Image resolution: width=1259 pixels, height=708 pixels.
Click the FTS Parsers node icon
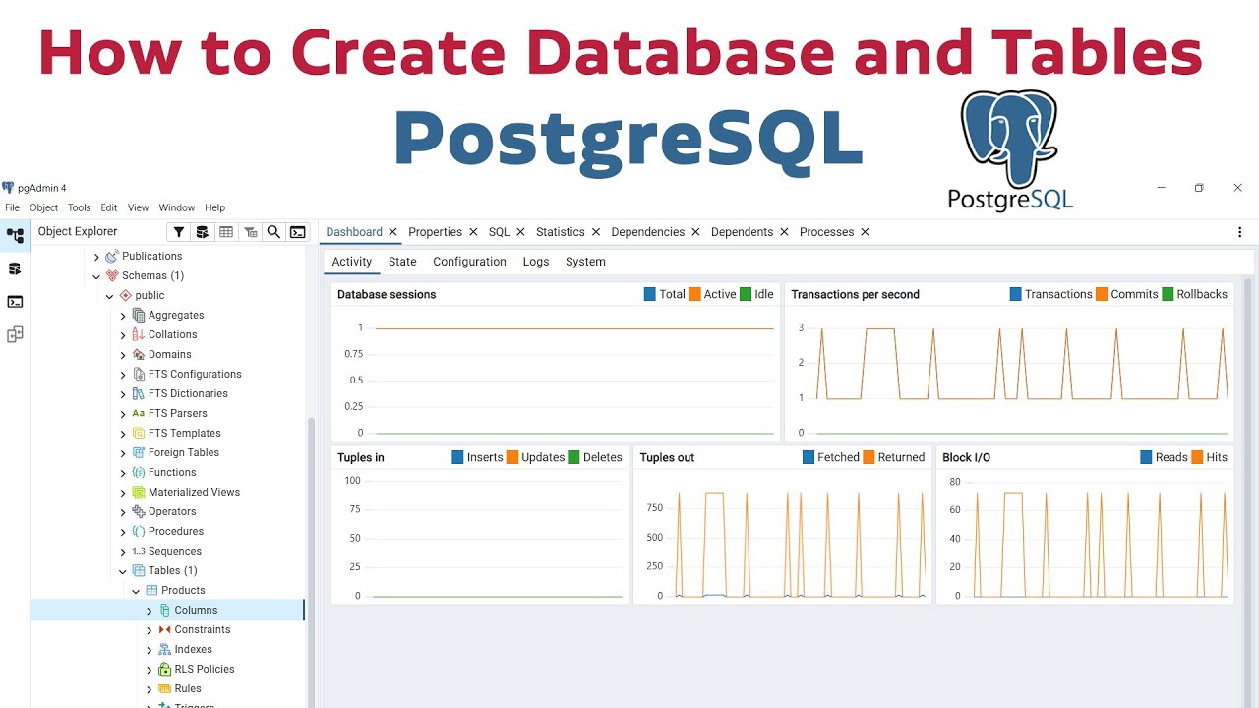(139, 413)
